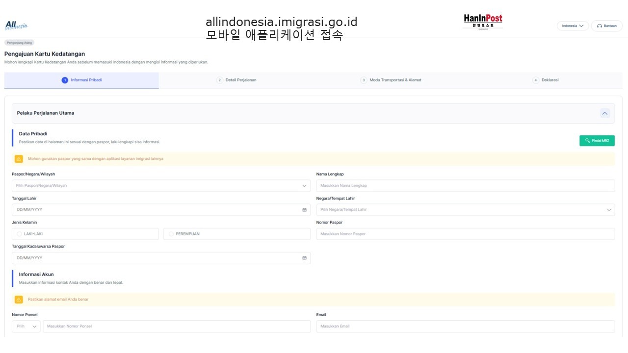Screen dimensions: 628x353
Task: Select LAKI-LAKI gender radio option
Action: pos(20,234)
